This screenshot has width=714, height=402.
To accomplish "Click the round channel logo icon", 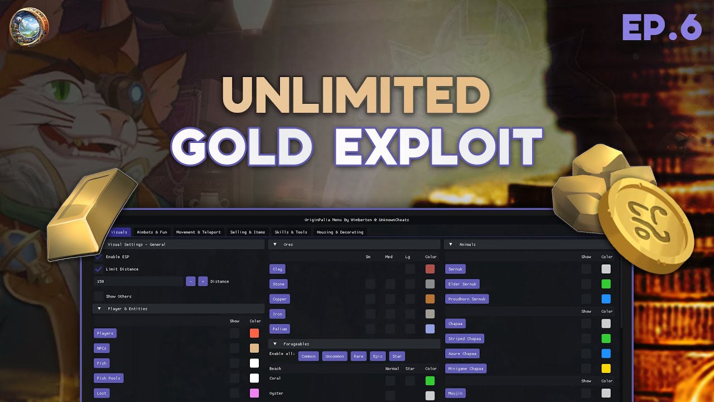I will 29,27.
